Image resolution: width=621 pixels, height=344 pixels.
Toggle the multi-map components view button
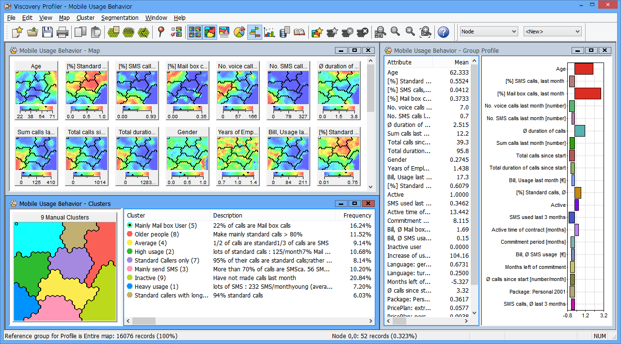tap(195, 32)
